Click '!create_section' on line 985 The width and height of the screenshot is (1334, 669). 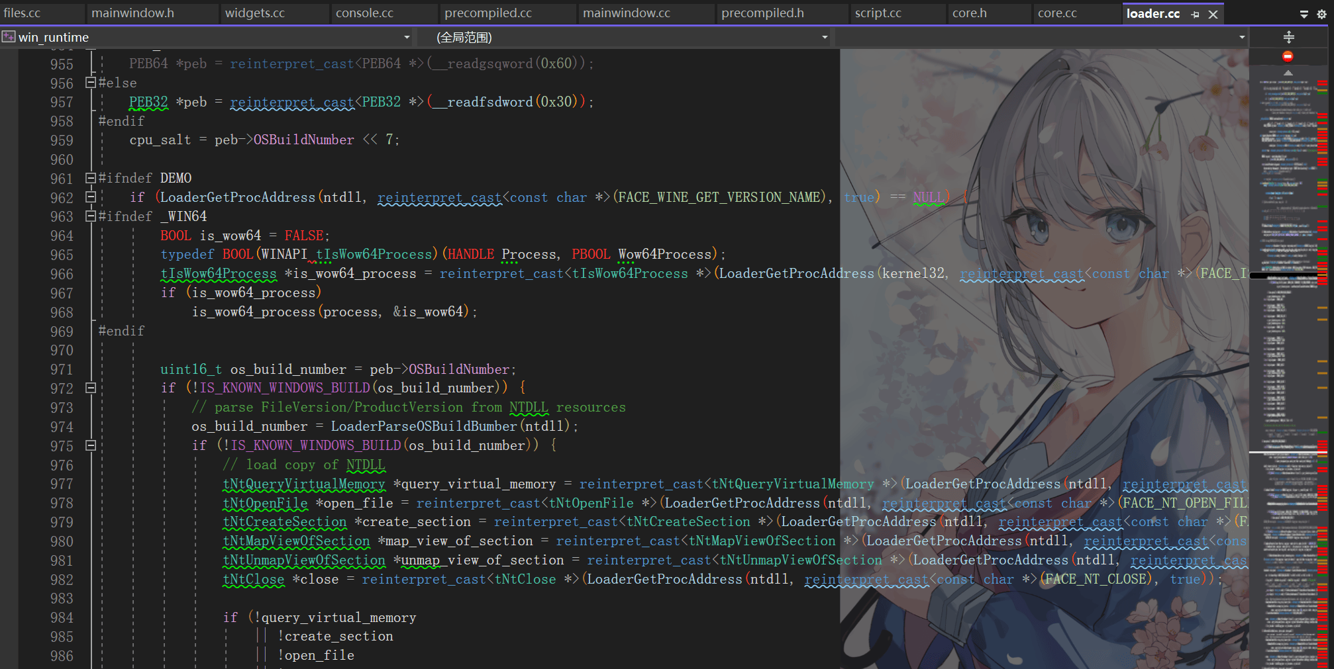335,636
